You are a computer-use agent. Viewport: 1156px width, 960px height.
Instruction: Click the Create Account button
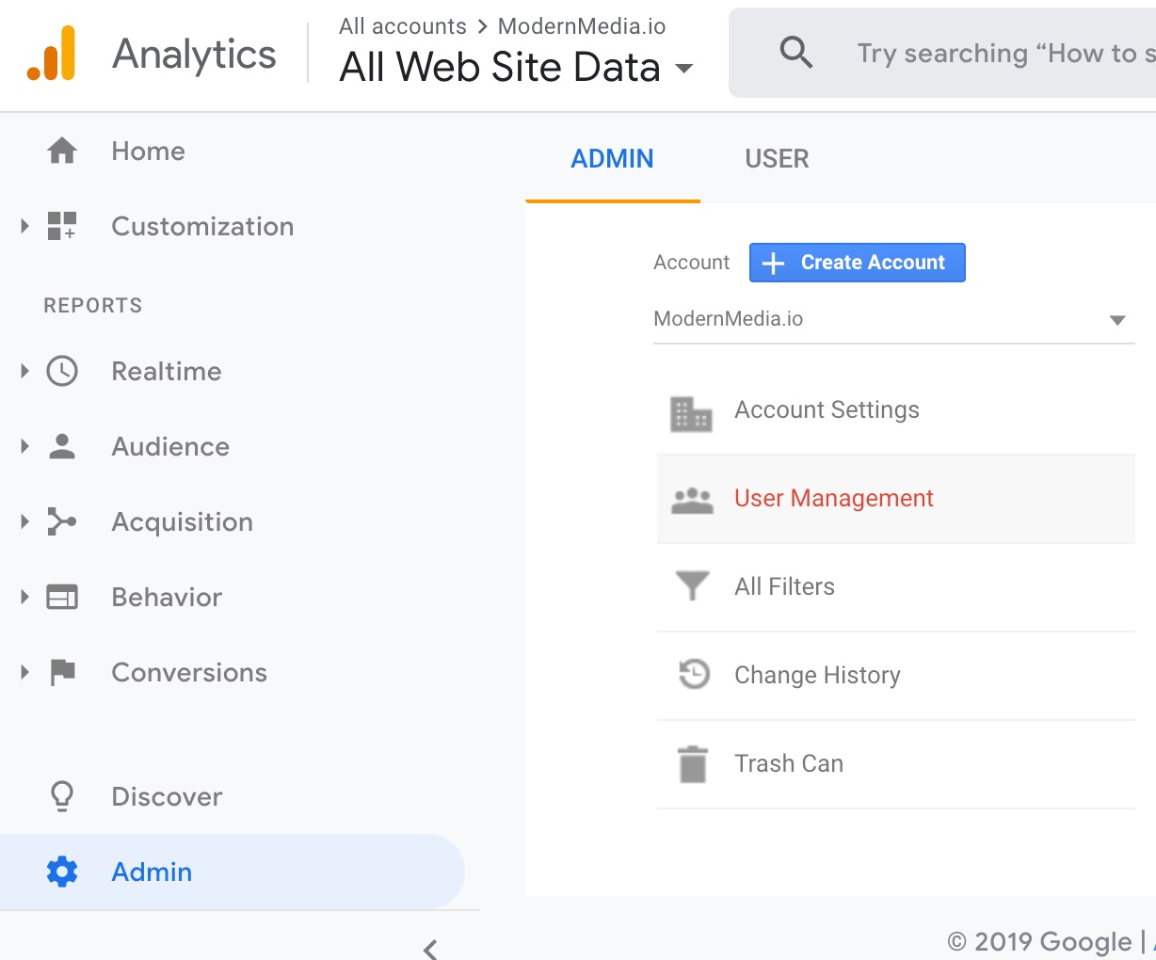coord(857,263)
